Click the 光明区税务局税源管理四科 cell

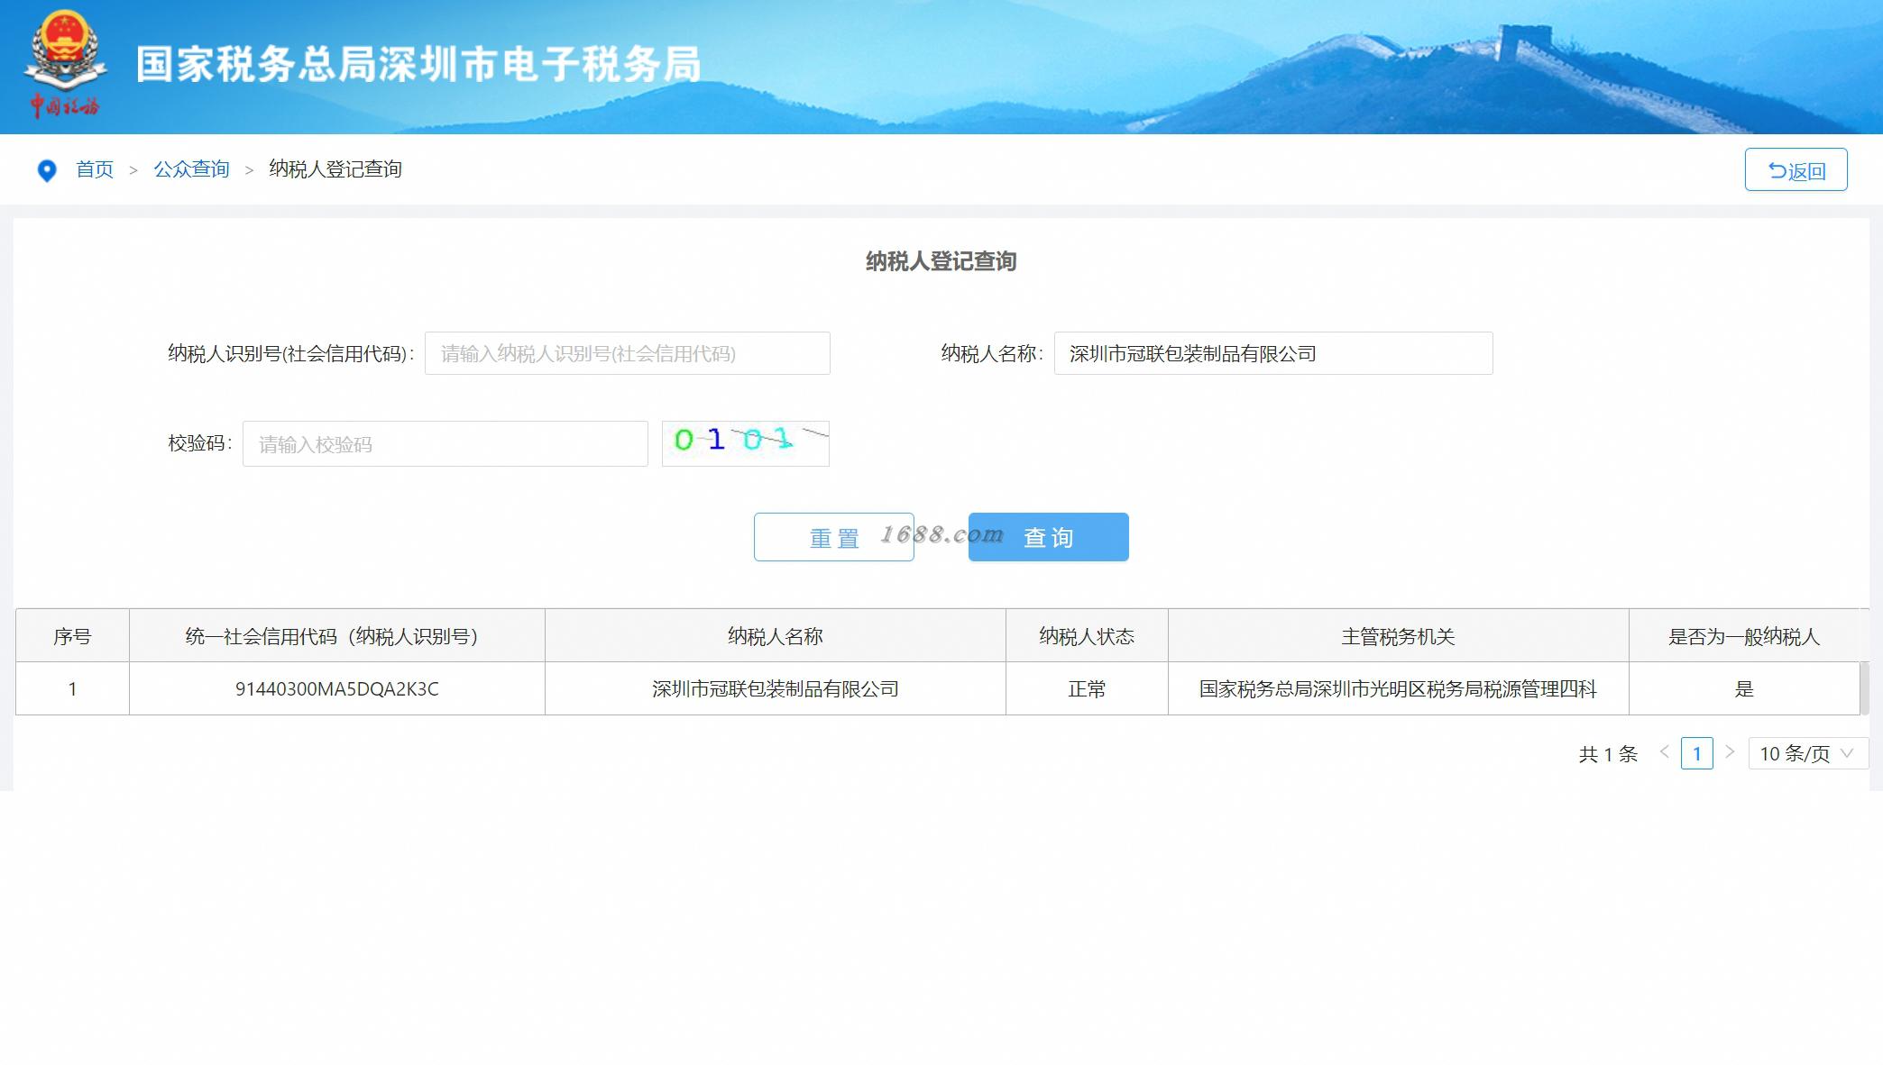1399,689
